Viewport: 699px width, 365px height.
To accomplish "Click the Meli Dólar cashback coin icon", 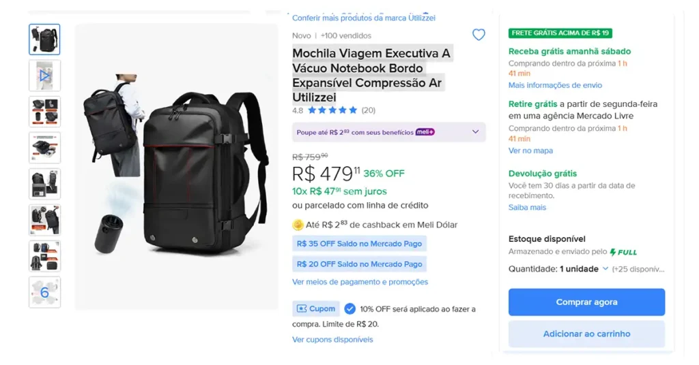I will pyautogui.click(x=298, y=225).
